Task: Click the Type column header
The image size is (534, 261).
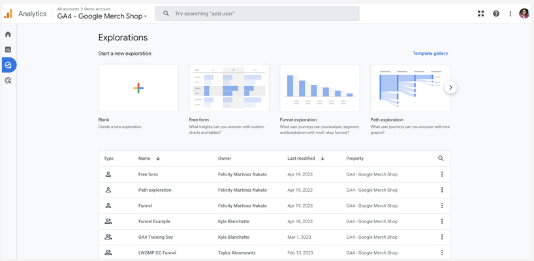Action: coord(108,159)
